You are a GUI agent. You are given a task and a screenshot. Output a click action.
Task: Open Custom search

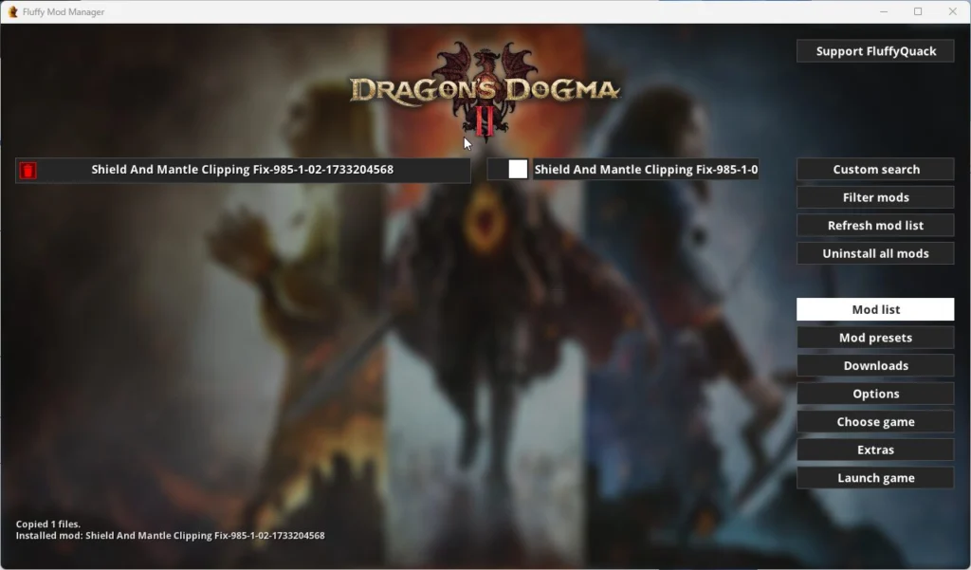875,169
